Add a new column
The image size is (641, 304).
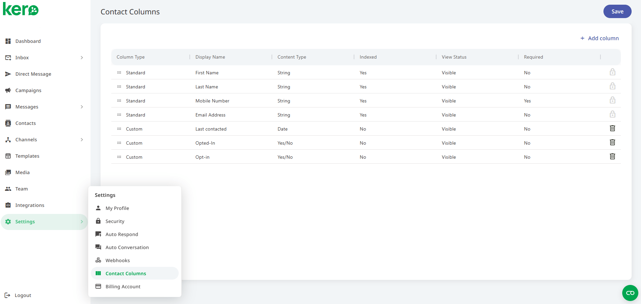point(599,38)
